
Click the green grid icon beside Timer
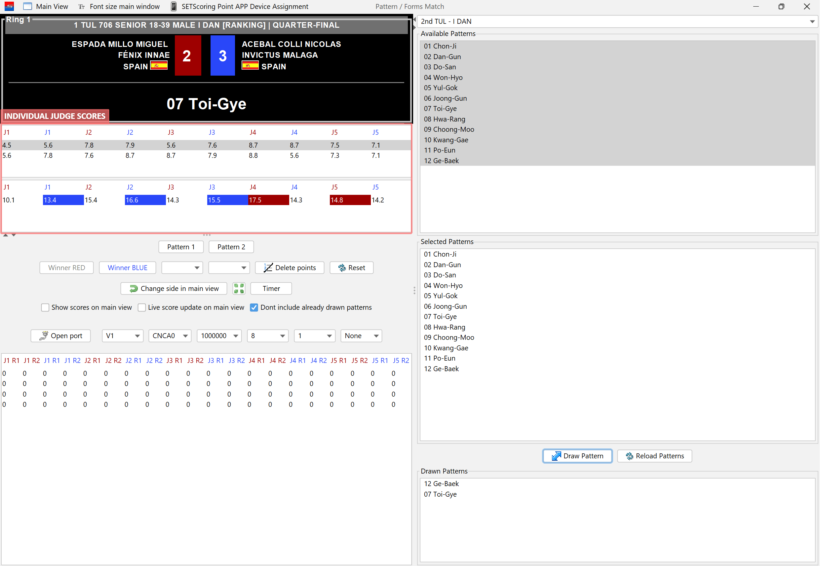pos(239,289)
